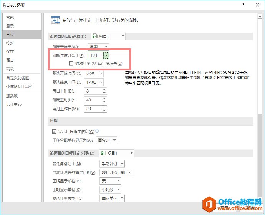
Task: Increase 每日工时 with the up spinner
Action: 104,90
